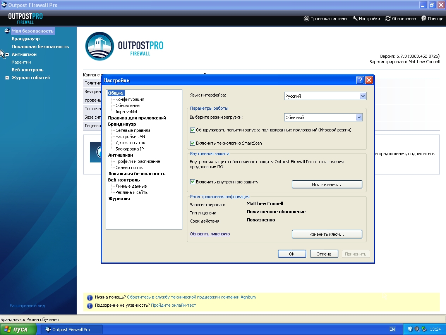
Task: Click the Обновление refresh icon
Action: [x=388, y=19]
